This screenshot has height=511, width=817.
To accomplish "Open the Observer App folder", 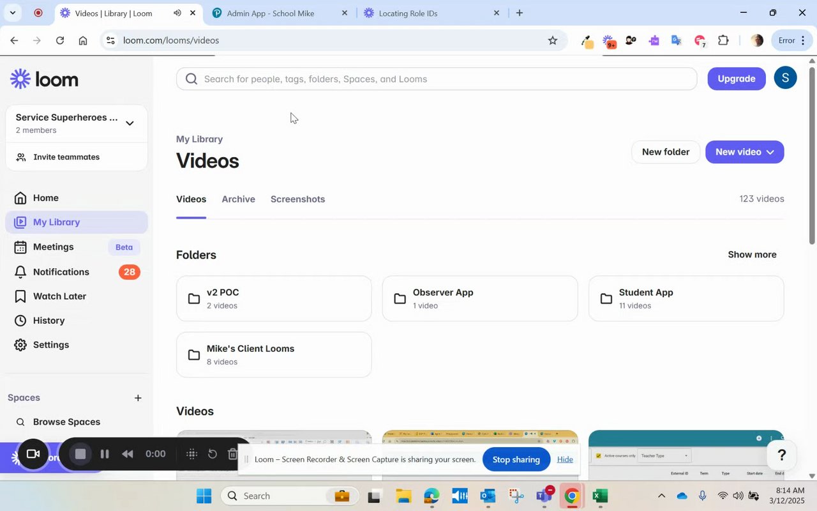I will pyautogui.click(x=480, y=298).
